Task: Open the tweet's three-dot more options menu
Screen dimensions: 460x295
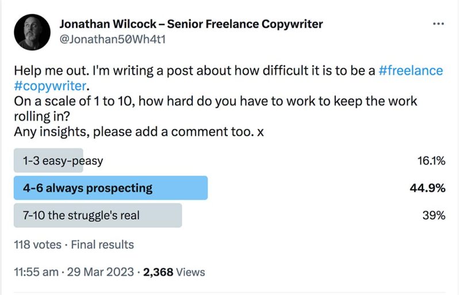Action: point(438,24)
